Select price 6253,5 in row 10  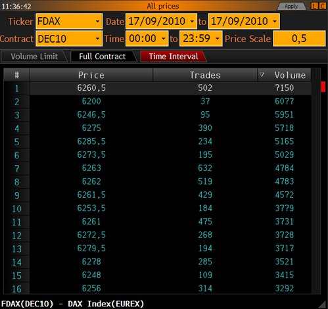(x=91, y=208)
